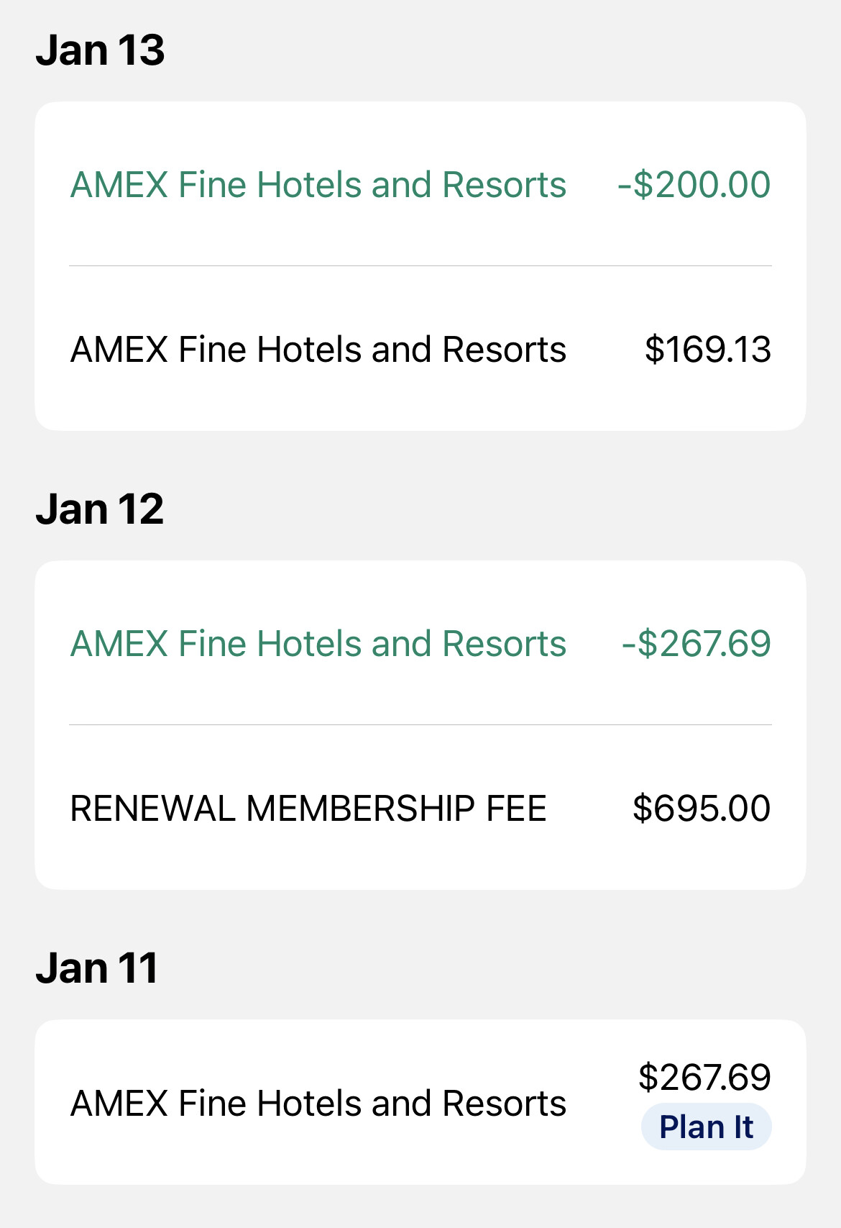This screenshot has width=841, height=1228.
Task: Click the Jan 12 date header
Action: click(100, 509)
